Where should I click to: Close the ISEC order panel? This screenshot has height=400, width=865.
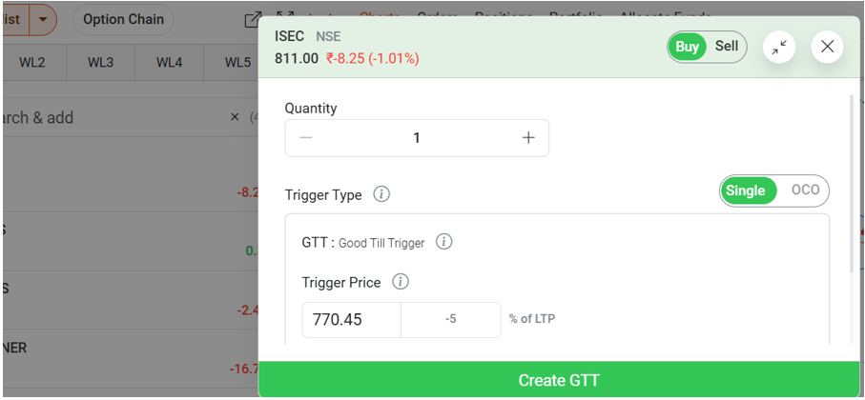click(x=827, y=47)
